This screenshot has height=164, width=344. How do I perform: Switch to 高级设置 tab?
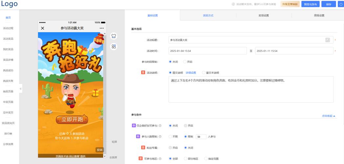click(x=319, y=15)
